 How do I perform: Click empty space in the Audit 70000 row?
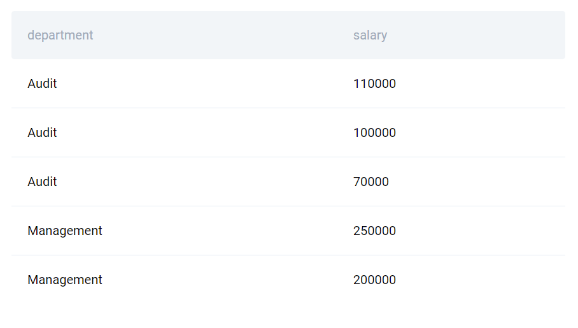(202, 182)
